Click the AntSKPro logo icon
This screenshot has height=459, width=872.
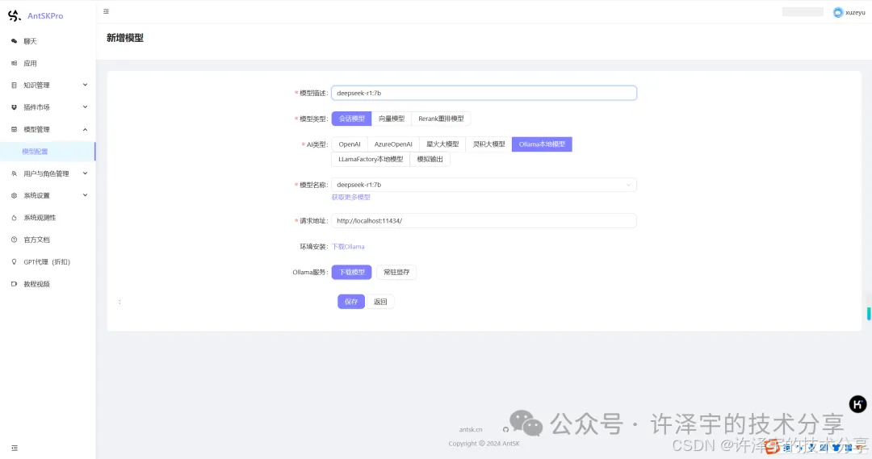point(15,15)
